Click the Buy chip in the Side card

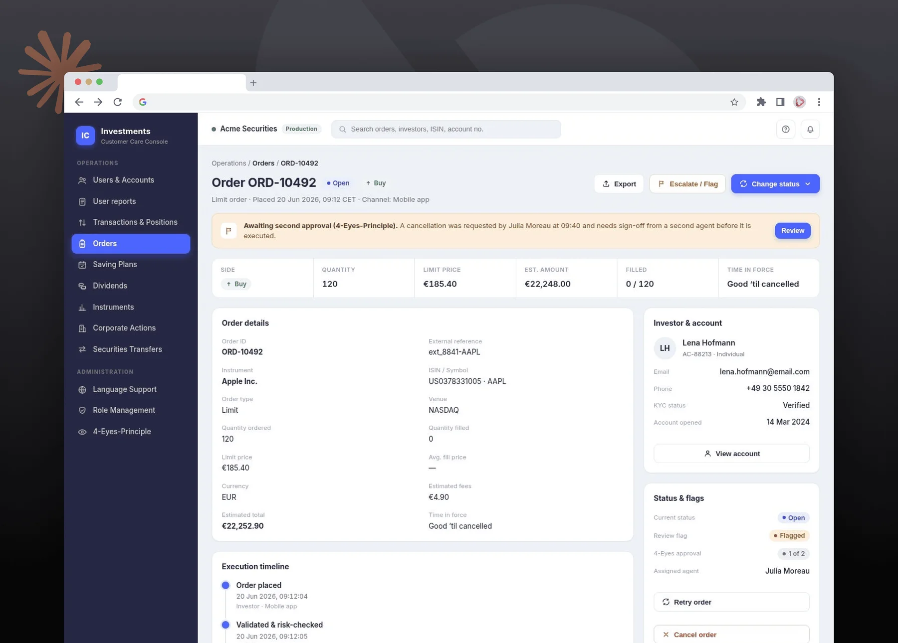click(236, 284)
